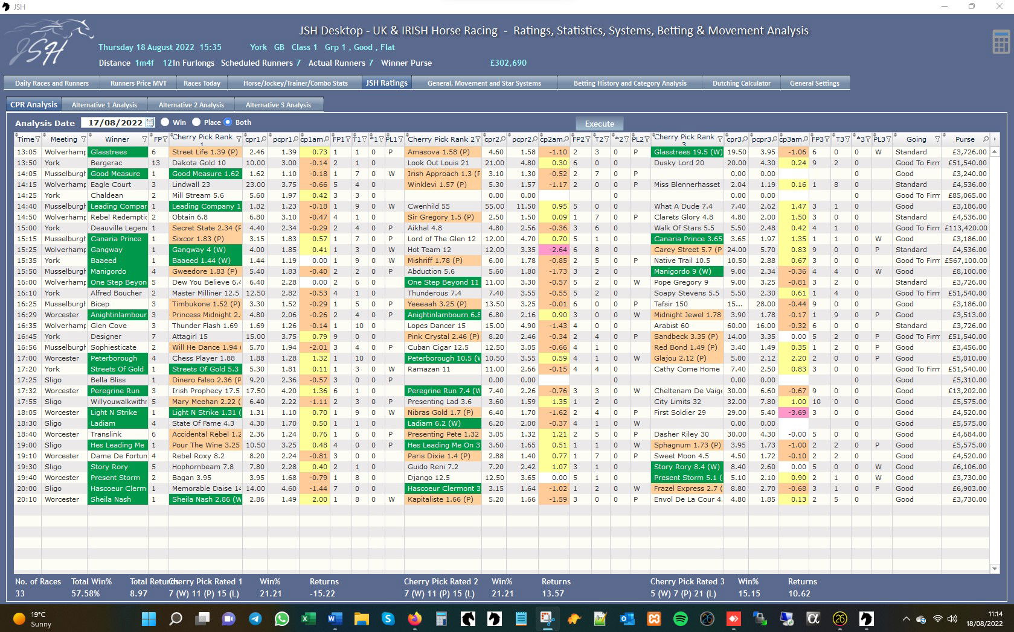Open Skype from the taskbar
The image size is (1014, 632).
tap(388, 619)
